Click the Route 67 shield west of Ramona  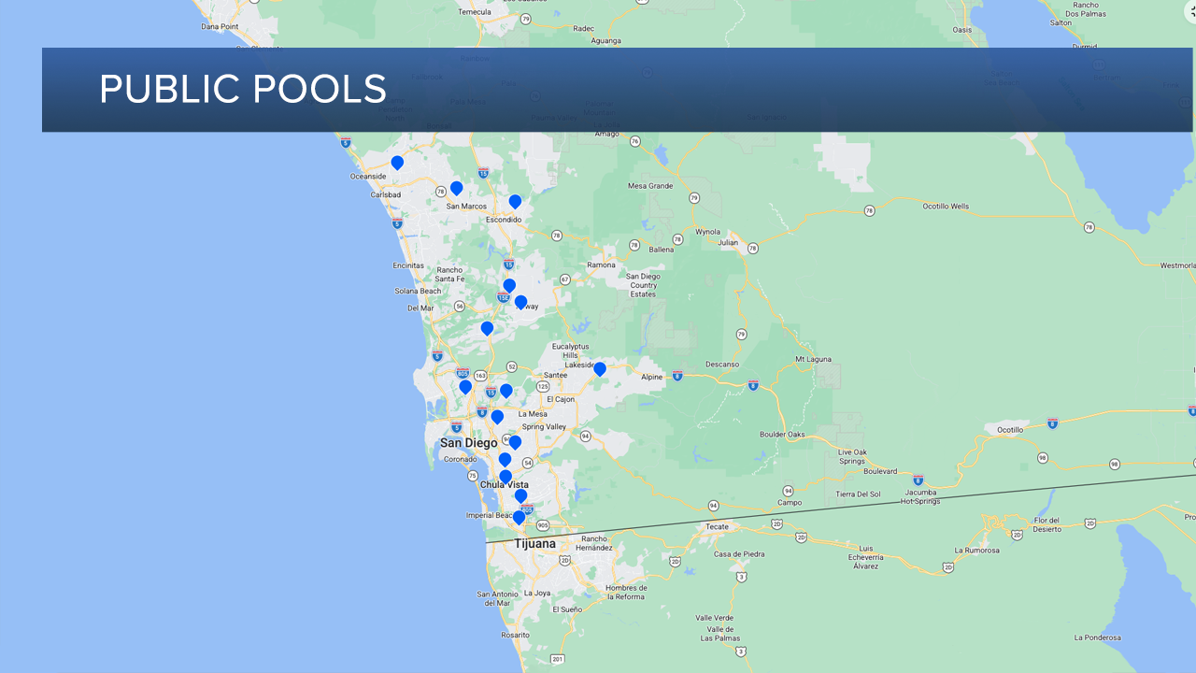coord(564,279)
